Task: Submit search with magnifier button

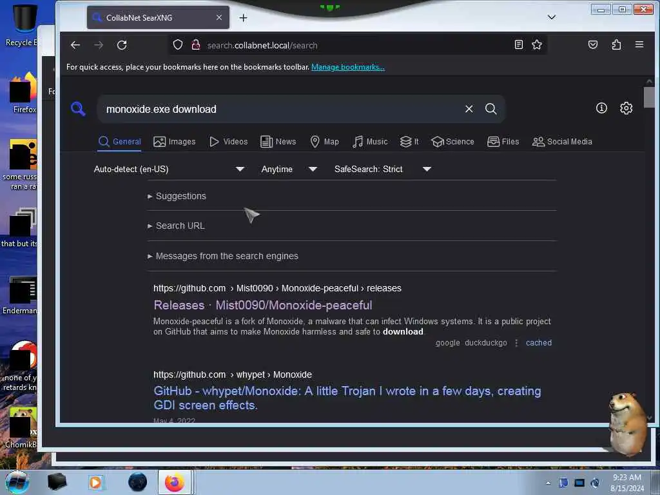Action: click(490, 109)
